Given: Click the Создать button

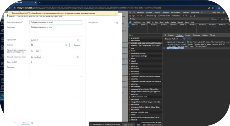Looking at the screenshot, I should [x=76, y=45].
